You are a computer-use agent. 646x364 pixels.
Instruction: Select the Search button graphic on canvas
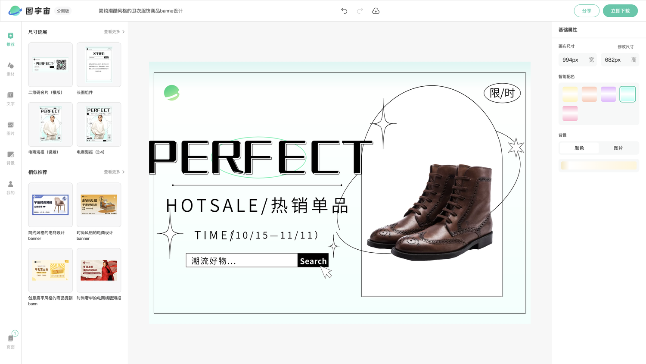point(313,261)
